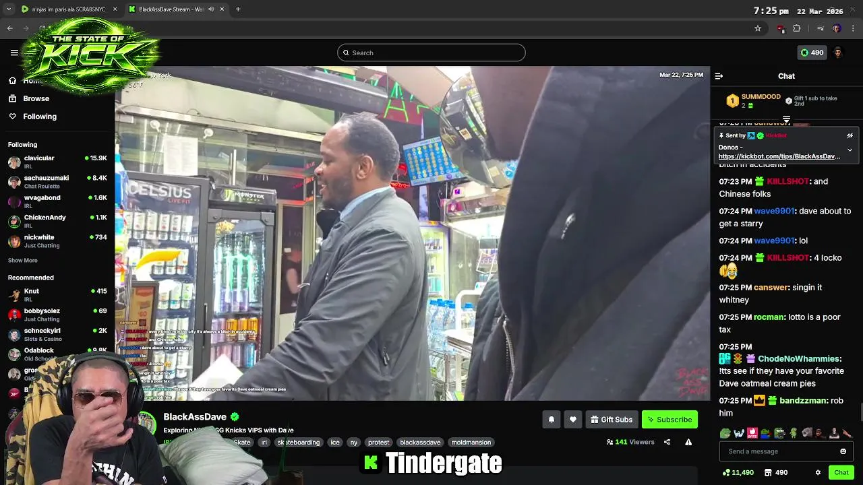This screenshot has width=863, height=485.
Task: Open ChickenAndy channel in sidebar
Action: [57, 222]
